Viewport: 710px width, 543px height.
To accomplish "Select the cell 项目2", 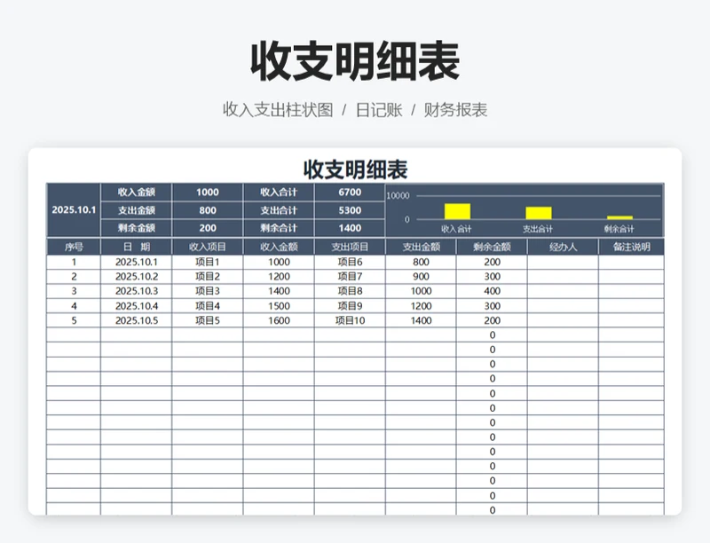I will [208, 277].
